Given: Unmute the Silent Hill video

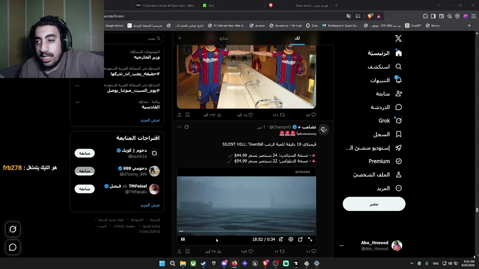Looking at the screenshot, I should pyautogui.click(x=281, y=239).
